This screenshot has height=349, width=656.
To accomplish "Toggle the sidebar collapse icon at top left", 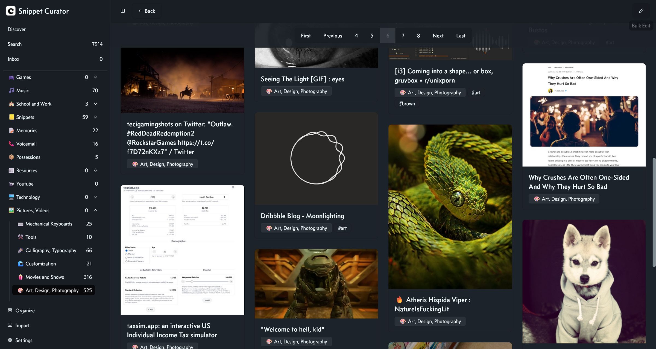I will tap(122, 10).
